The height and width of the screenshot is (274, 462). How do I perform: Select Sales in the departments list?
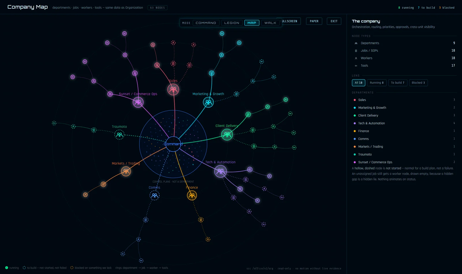pyautogui.click(x=404, y=100)
